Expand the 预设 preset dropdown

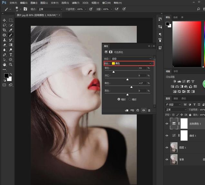click(x=132, y=59)
